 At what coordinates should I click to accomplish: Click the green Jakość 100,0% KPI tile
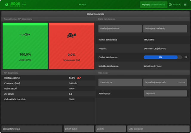[25, 46]
